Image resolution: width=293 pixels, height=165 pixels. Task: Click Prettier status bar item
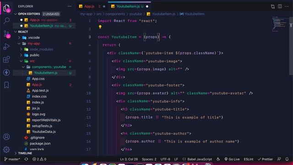[265, 159]
